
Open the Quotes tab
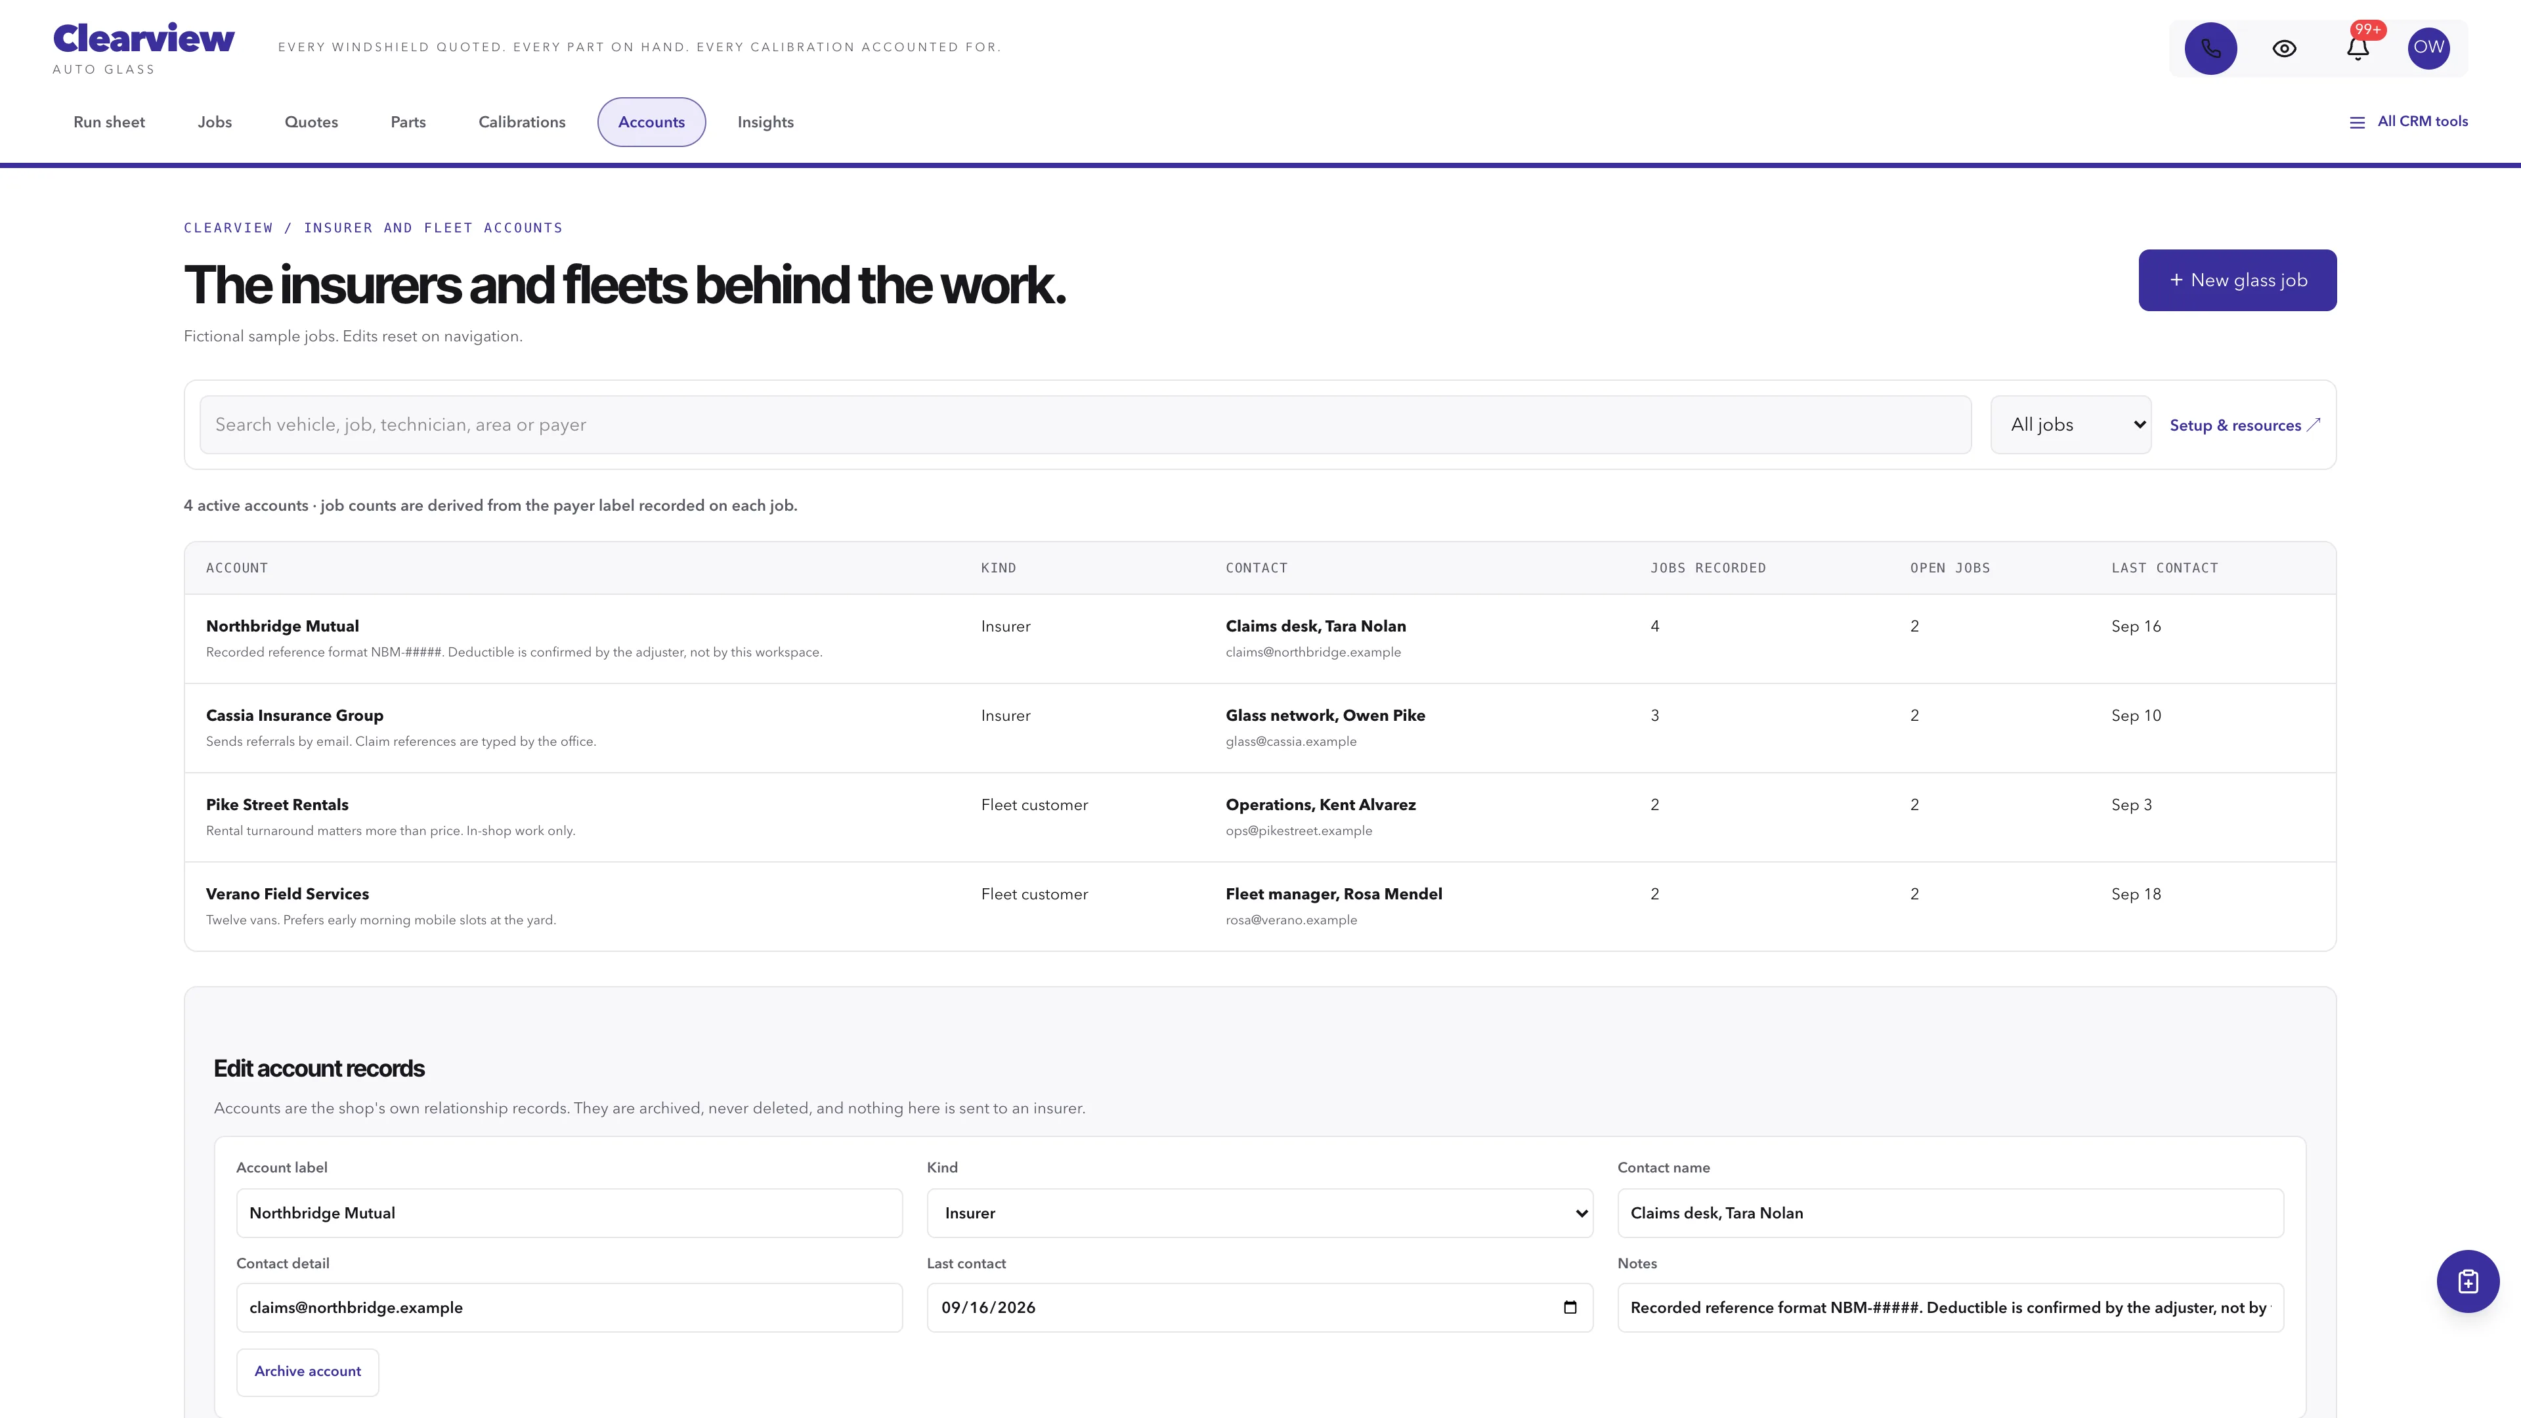tap(311, 122)
